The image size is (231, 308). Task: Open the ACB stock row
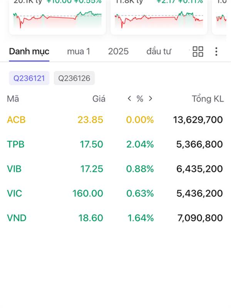(115, 120)
